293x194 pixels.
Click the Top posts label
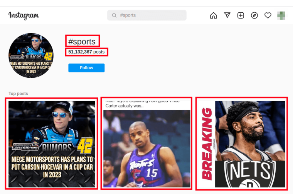[x=19, y=94]
